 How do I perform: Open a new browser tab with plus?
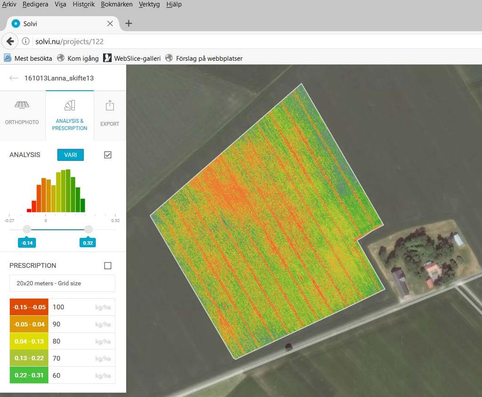coord(129,24)
